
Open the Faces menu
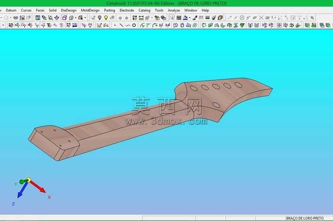pyautogui.click(x=40, y=10)
